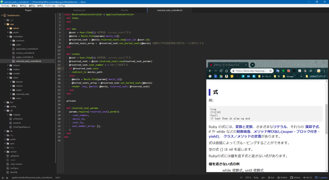The height and width of the screenshot is (180, 329).
Task: Open the パッケージ menu
Action: point(50,6)
